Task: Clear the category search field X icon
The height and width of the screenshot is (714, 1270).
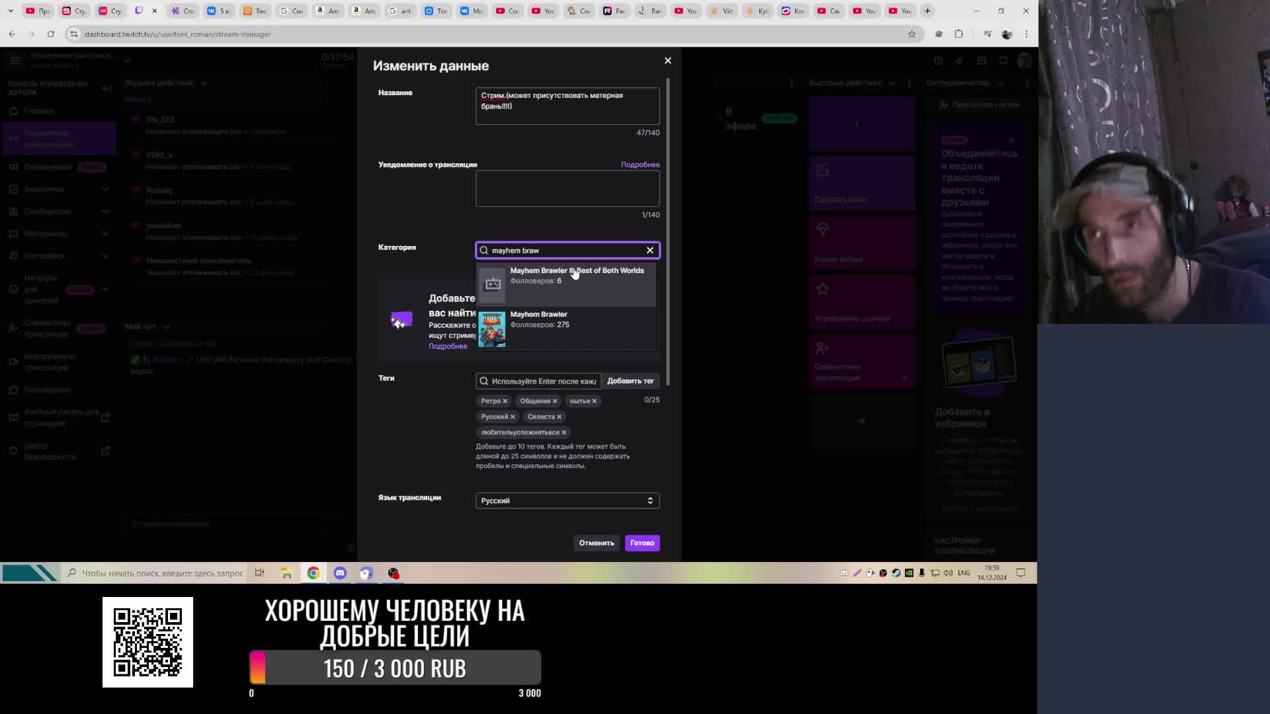Action: point(650,250)
